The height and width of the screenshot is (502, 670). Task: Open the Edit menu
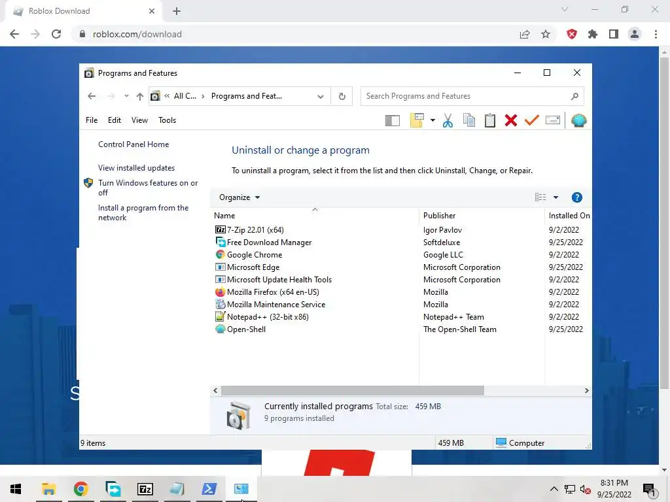click(114, 120)
